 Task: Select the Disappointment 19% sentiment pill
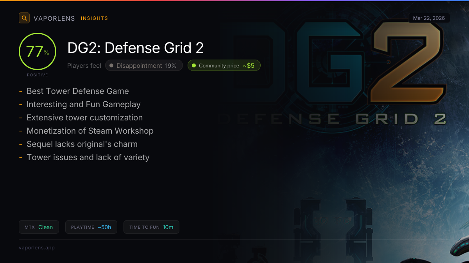coord(144,66)
